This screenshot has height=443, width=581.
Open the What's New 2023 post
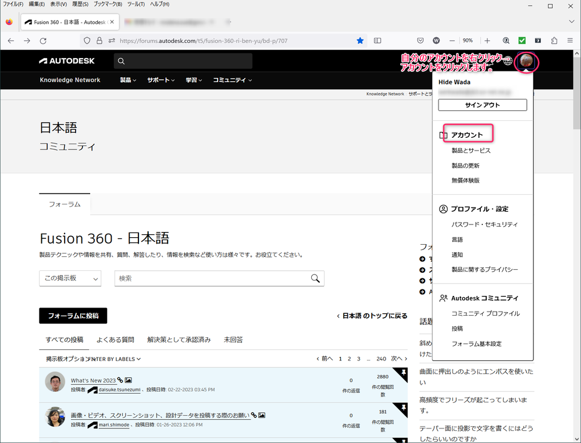click(x=93, y=380)
